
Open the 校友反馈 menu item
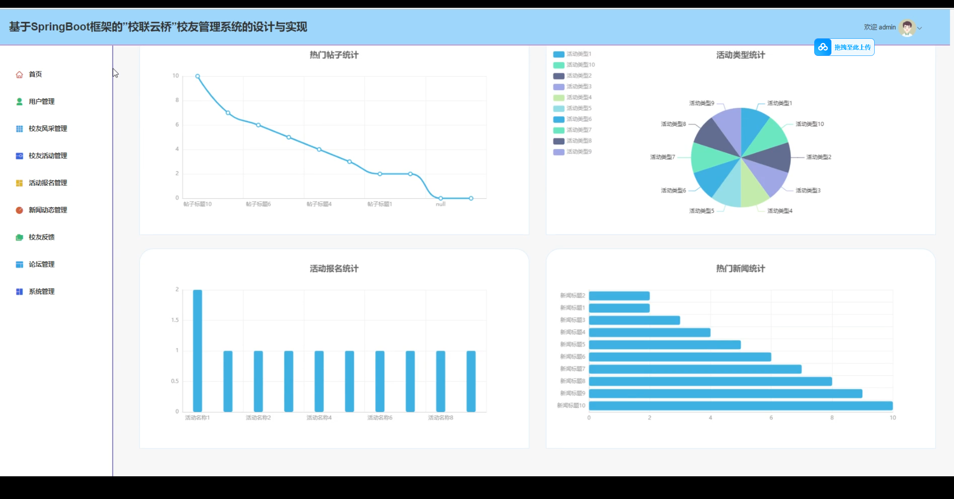42,237
